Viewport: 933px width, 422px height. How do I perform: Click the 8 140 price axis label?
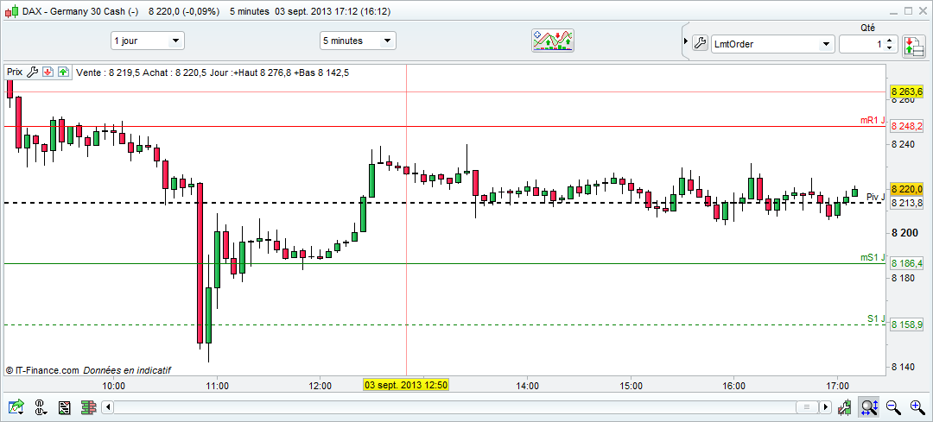(904, 368)
